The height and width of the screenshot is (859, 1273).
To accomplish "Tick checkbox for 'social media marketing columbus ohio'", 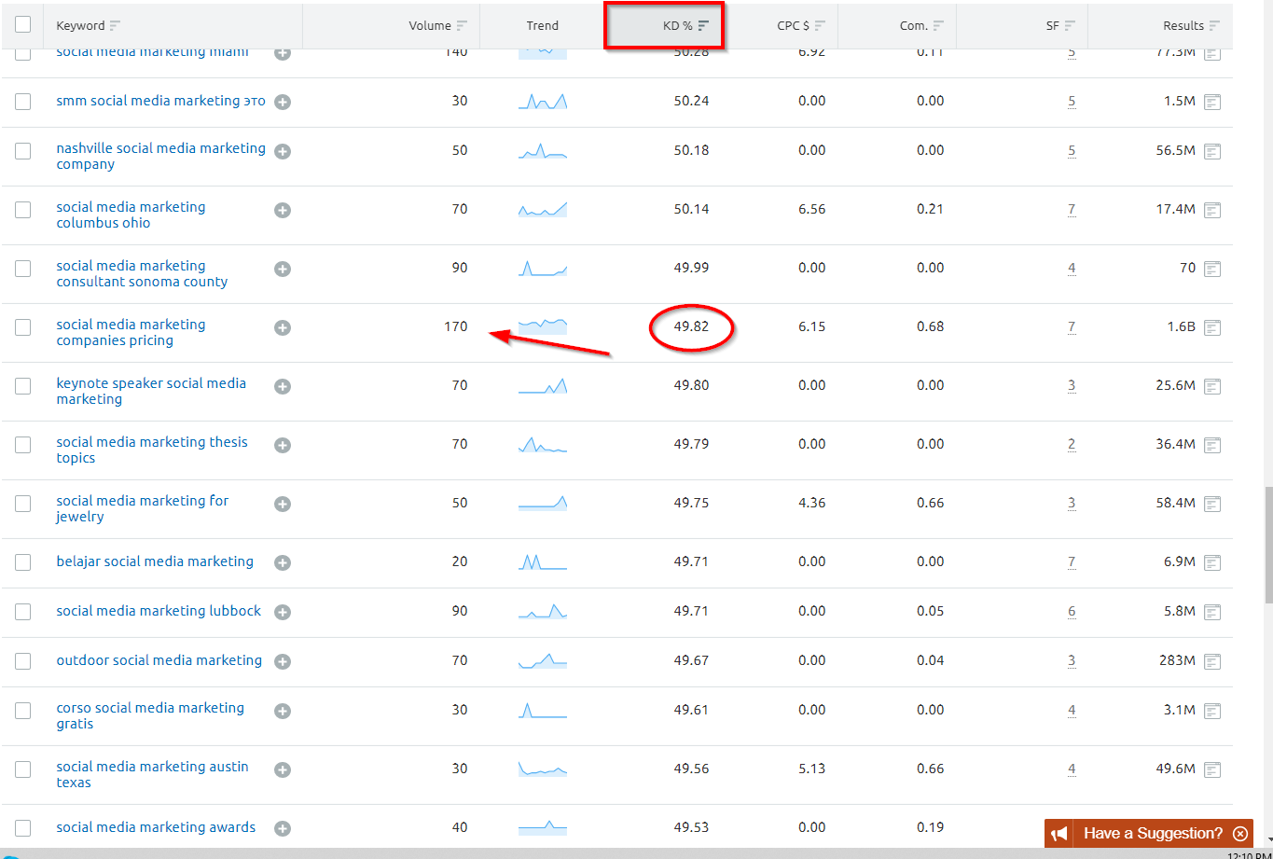I will point(23,210).
